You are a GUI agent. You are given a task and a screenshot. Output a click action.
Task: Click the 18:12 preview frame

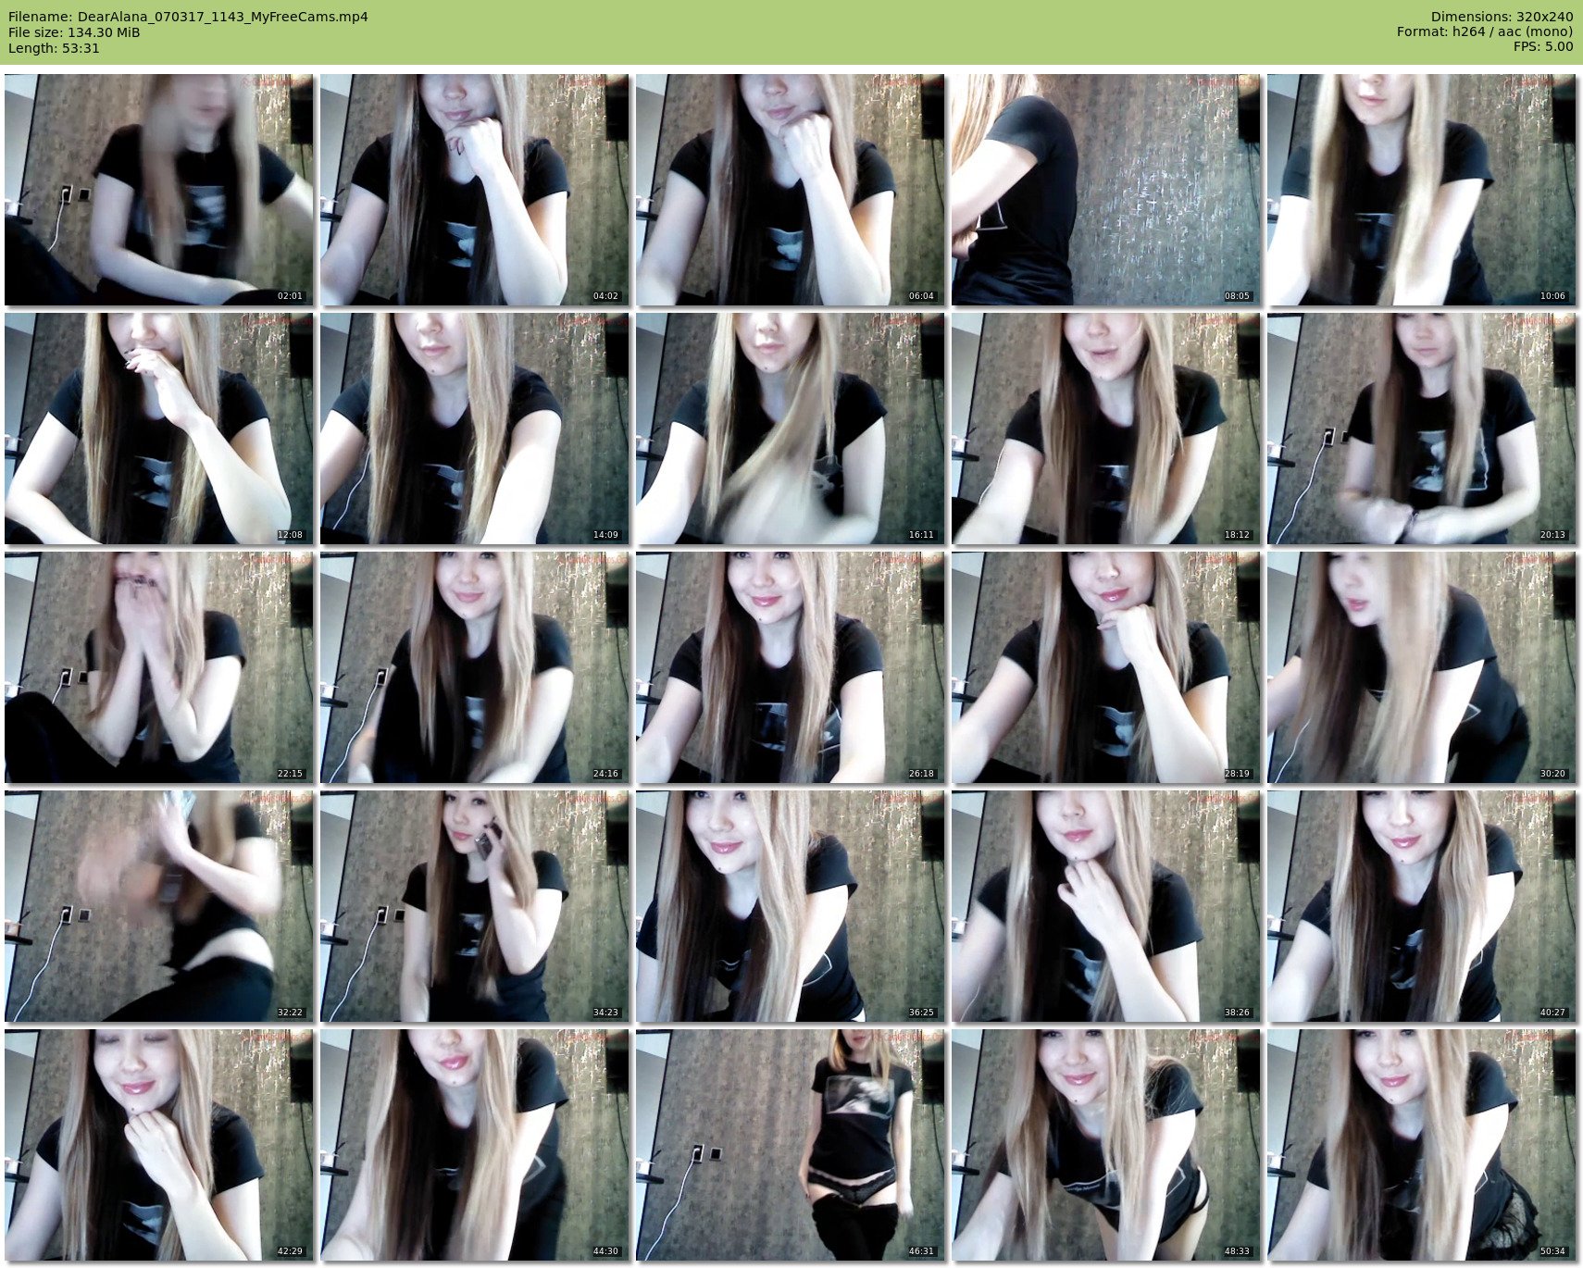point(1106,429)
